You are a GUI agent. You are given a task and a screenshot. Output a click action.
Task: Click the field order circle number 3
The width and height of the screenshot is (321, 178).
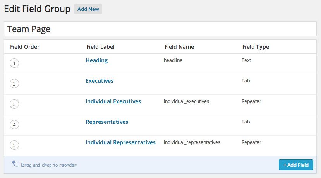coord(14,104)
